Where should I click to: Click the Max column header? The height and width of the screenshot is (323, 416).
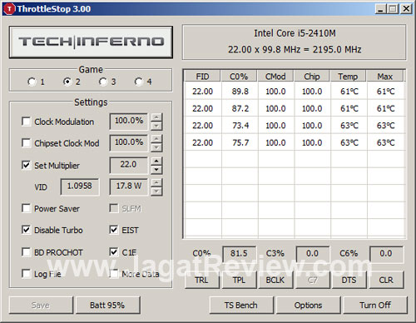(385, 76)
